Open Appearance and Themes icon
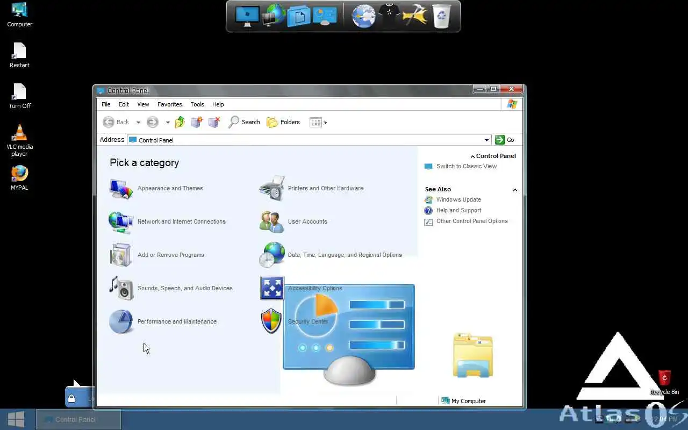The width and height of the screenshot is (688, 430). point(121,189)
